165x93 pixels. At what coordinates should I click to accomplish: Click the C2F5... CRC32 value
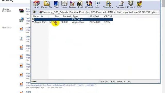[x=108, y=22]
